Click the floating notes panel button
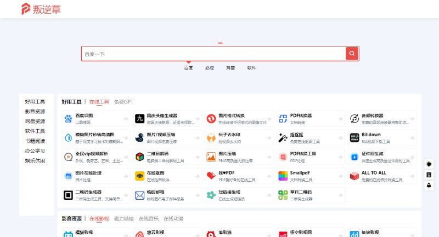This screenshot has height=237, width=439. tap(429, 175)
